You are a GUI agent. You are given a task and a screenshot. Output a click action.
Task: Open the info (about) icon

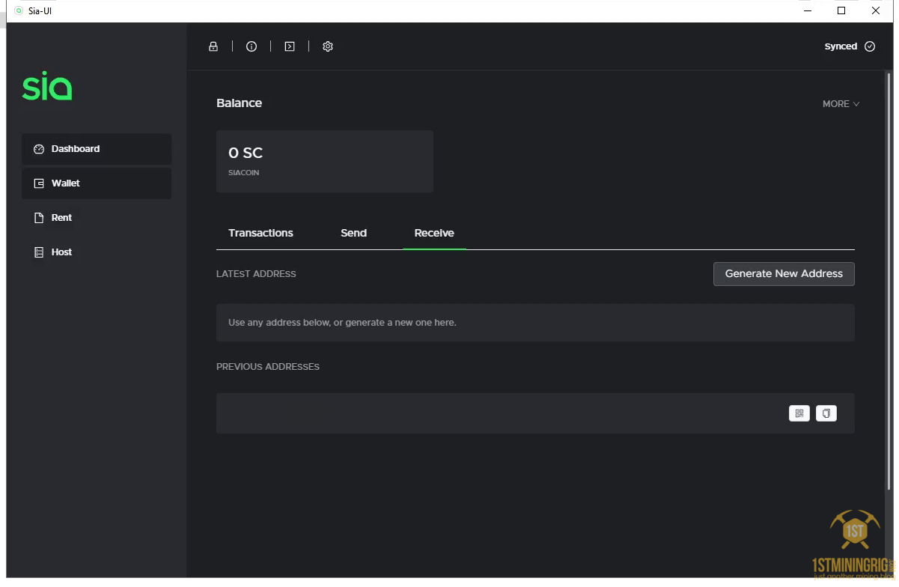click(252, 46)
